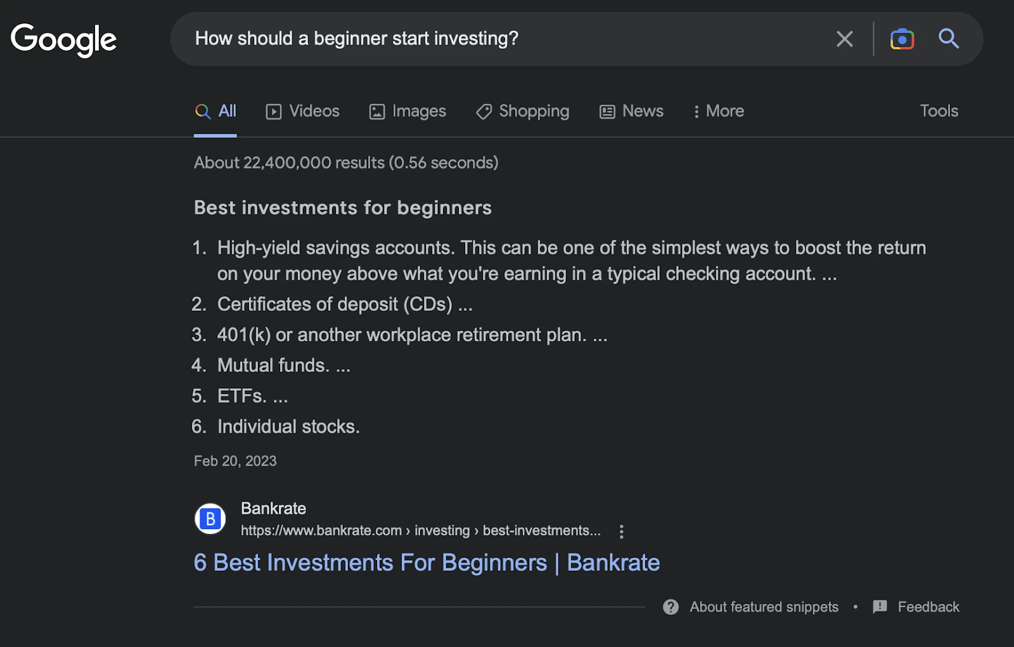The height and width of the screenshot is (647, 1014).
Task: Click the Images picture icon
Action: point(377,111)
